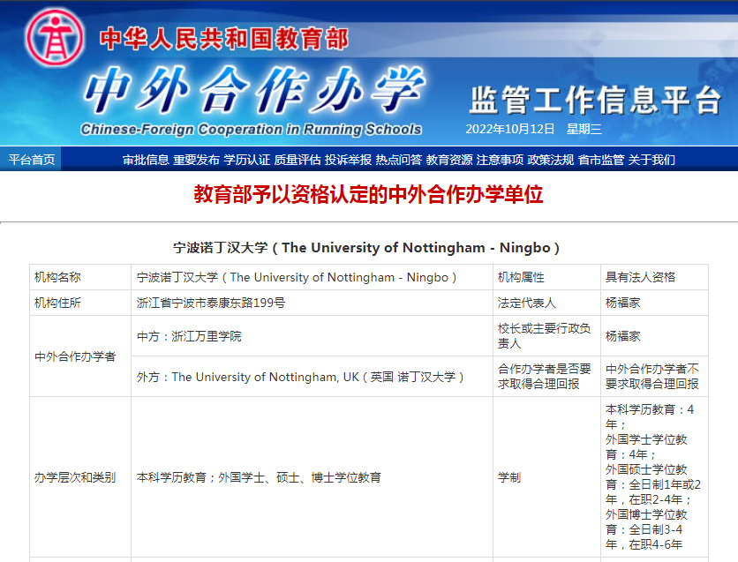Go to 学历认证 in the navigation bar
738x562 pixels.
pos(247,160)
